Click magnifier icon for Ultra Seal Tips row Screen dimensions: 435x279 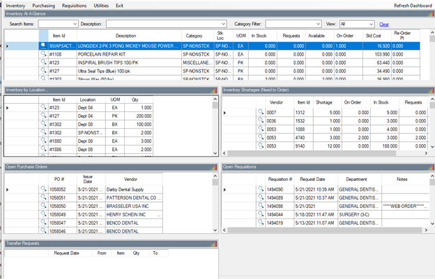click(x=43, y=70)
